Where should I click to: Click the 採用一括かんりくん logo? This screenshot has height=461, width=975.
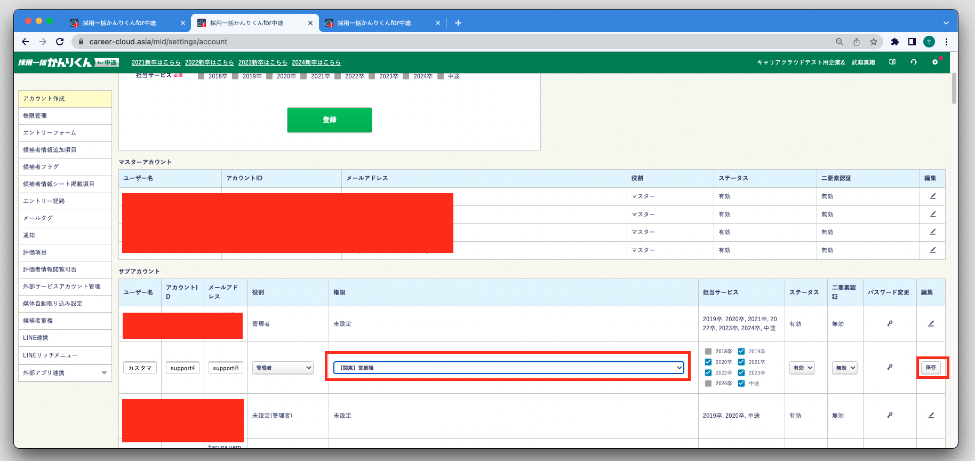click(68, 62)
